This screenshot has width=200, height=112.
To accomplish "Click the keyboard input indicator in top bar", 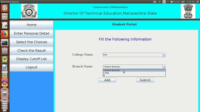I will (164, 2).
